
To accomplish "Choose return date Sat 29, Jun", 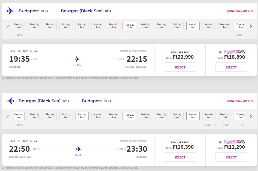I will [193, 116].
